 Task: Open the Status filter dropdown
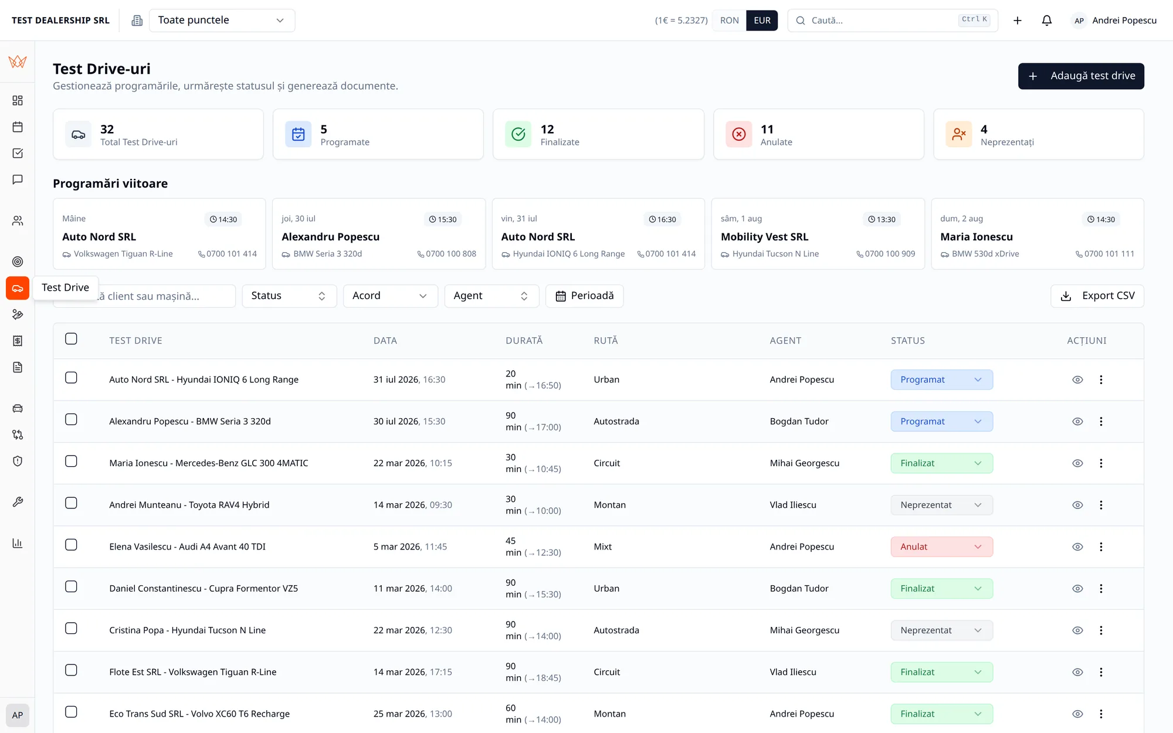pos(289,296)
